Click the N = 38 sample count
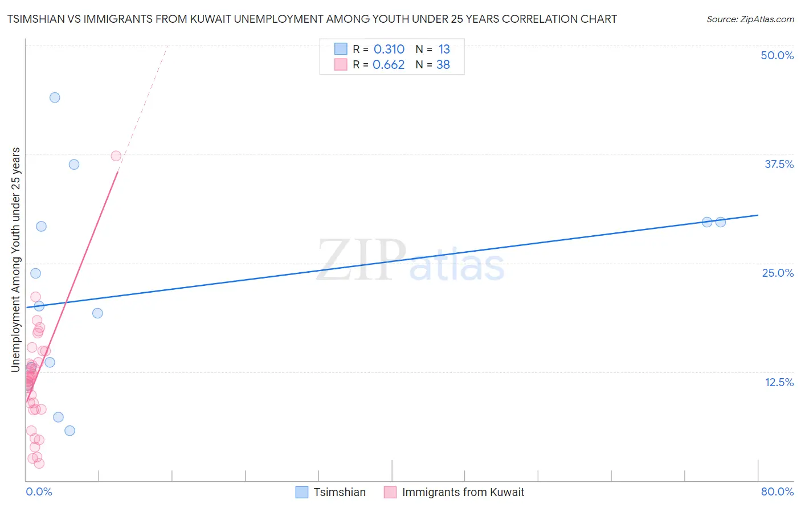 (x=433, y=64)
